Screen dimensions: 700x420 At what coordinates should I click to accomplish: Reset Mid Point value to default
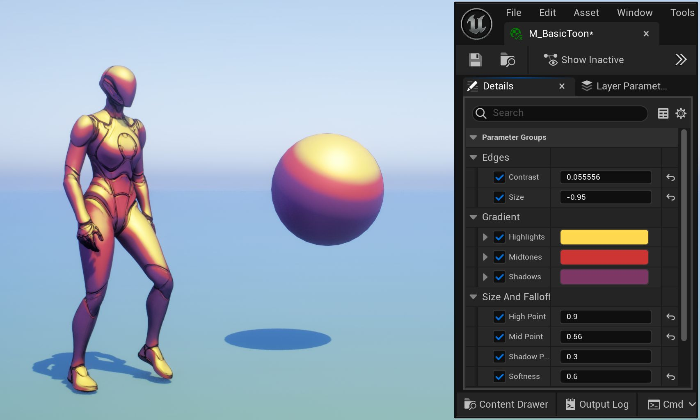pos(670,337)
